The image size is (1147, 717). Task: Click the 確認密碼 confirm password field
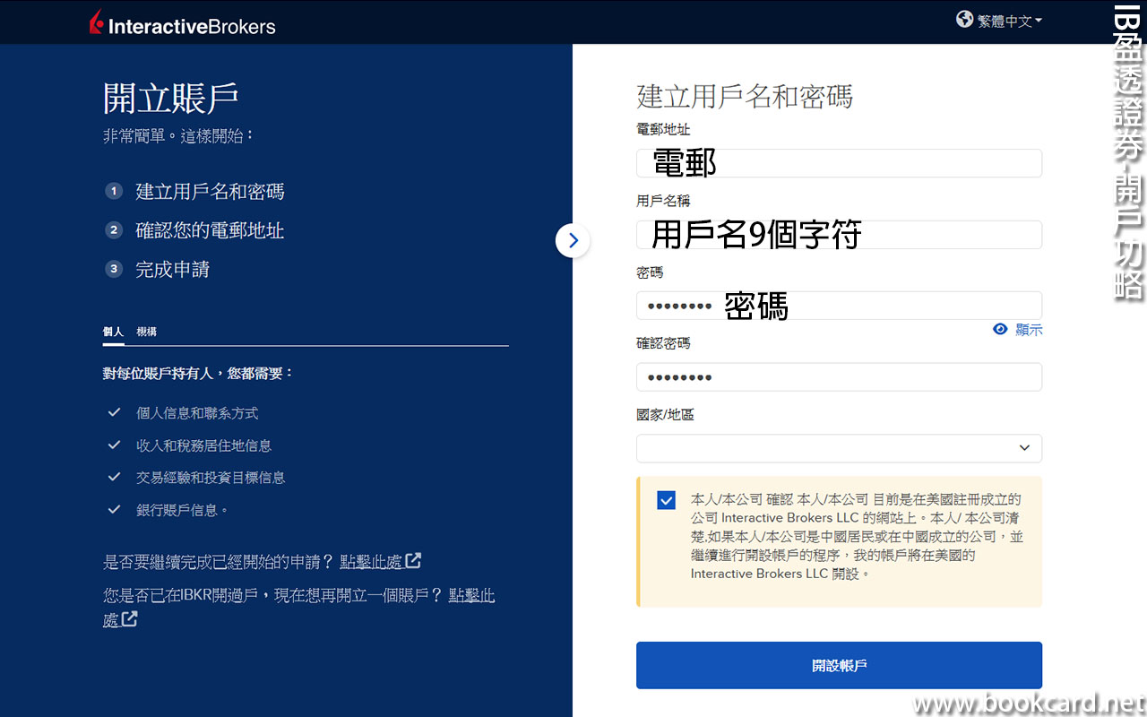(x=838, y=377)
